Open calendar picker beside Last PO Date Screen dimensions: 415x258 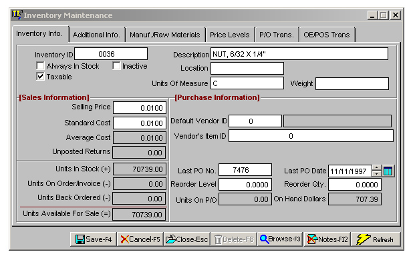pos(388,171)
